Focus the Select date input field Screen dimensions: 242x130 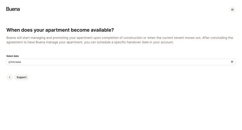pyautogui.click(x=121, y=62)
